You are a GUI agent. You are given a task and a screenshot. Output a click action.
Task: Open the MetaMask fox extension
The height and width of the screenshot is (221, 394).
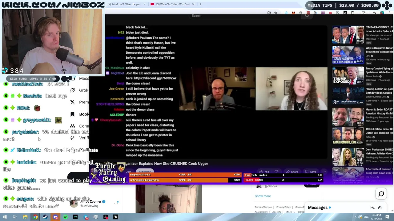(293, 13)
